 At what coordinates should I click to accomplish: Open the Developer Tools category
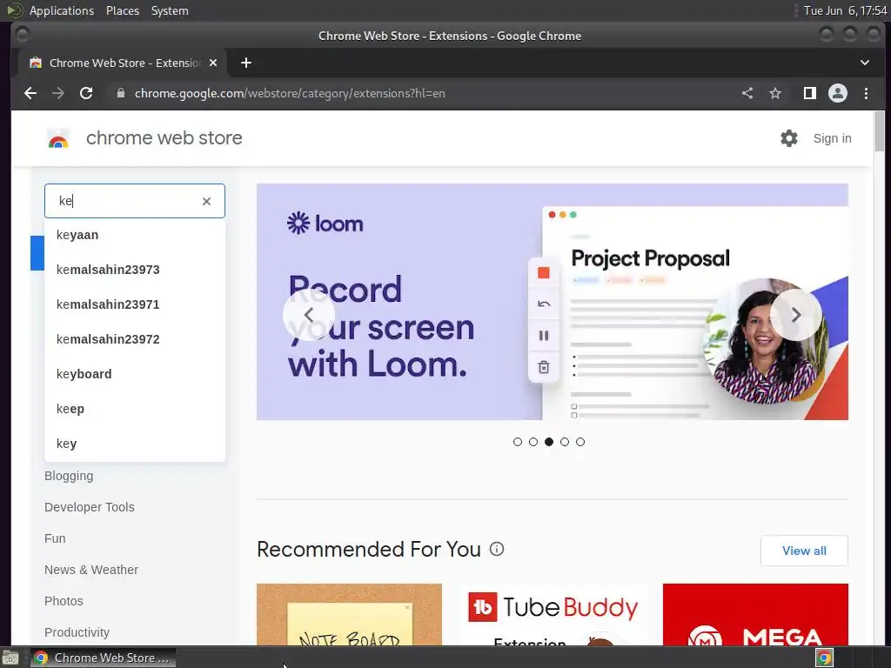90,507
